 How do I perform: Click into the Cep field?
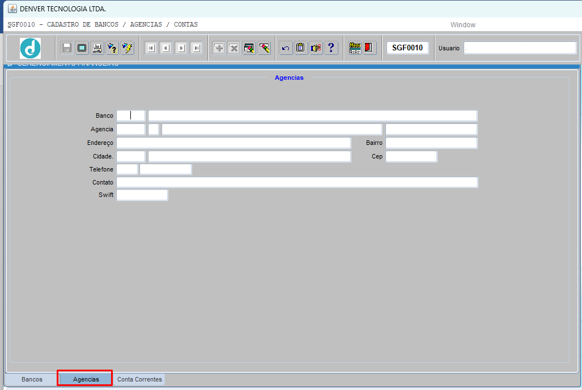click(x=411, y=156)
